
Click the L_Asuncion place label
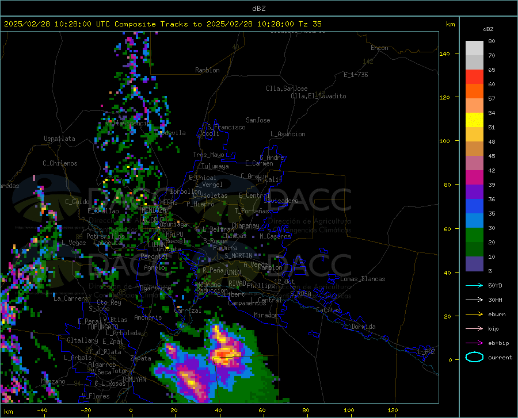(288, 134)
